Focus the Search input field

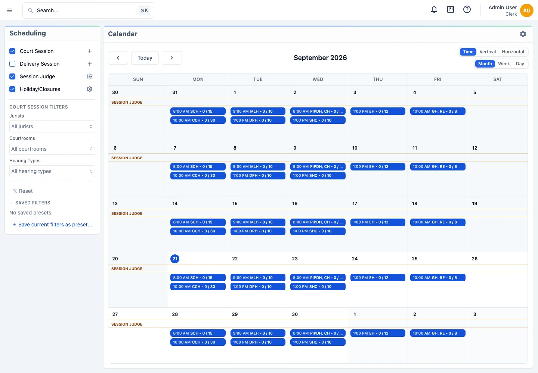tap(89, 10)
